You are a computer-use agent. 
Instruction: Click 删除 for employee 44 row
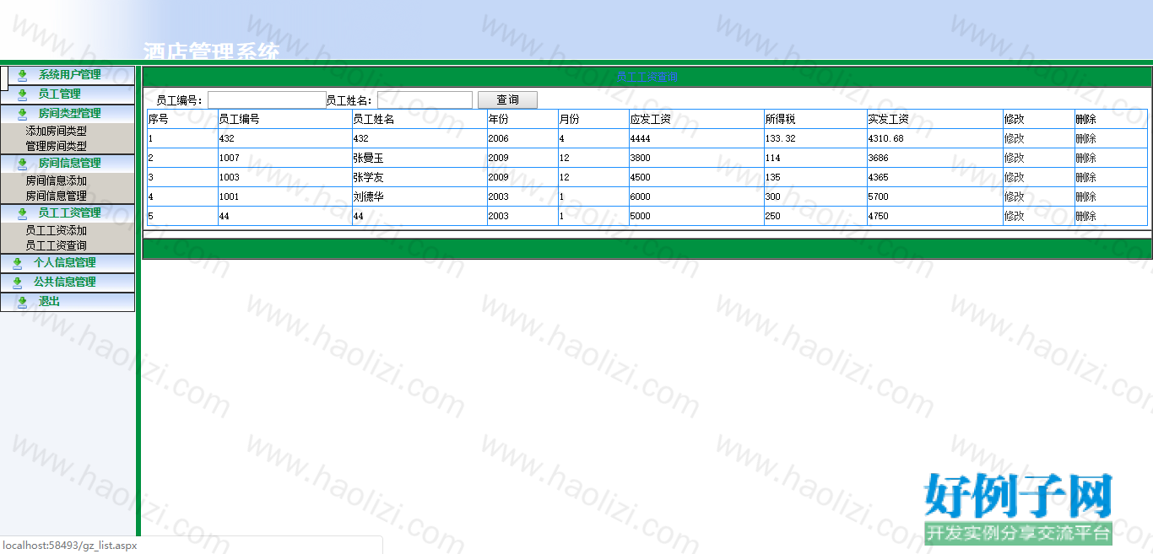[x=1085, y=216]
